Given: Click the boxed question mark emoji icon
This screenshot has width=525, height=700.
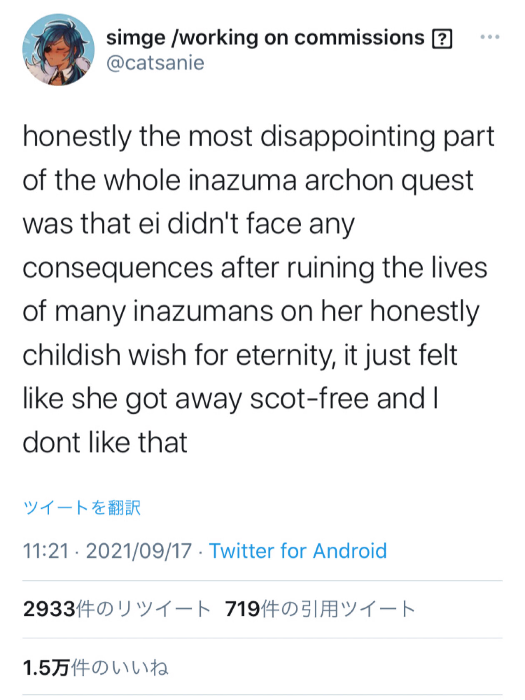Looking at the screenshot, I should [442, 39].
